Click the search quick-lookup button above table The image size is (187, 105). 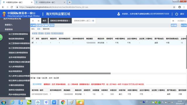[x=57, y=34]
